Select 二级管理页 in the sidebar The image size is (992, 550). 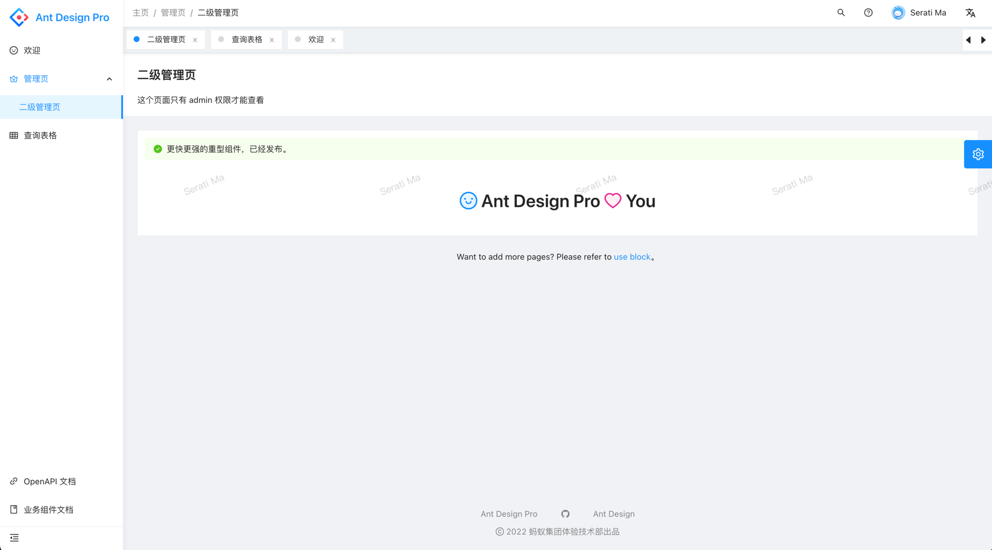coord(61,107)
